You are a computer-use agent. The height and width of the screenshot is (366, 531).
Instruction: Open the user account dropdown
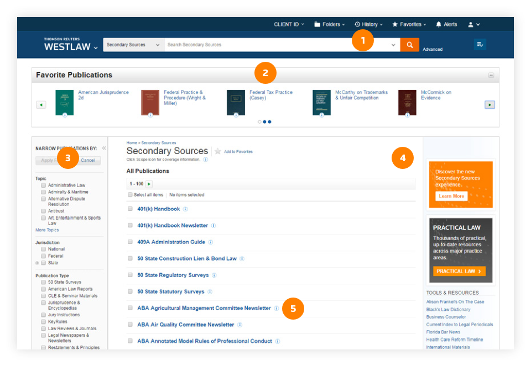[x=473, y=24]
